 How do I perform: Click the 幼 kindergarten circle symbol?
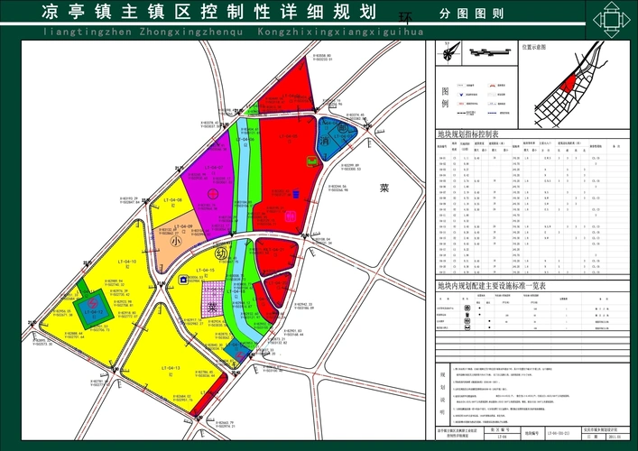pyautogui.click(x=219, y=253)
